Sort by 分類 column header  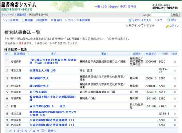[165, 54]
